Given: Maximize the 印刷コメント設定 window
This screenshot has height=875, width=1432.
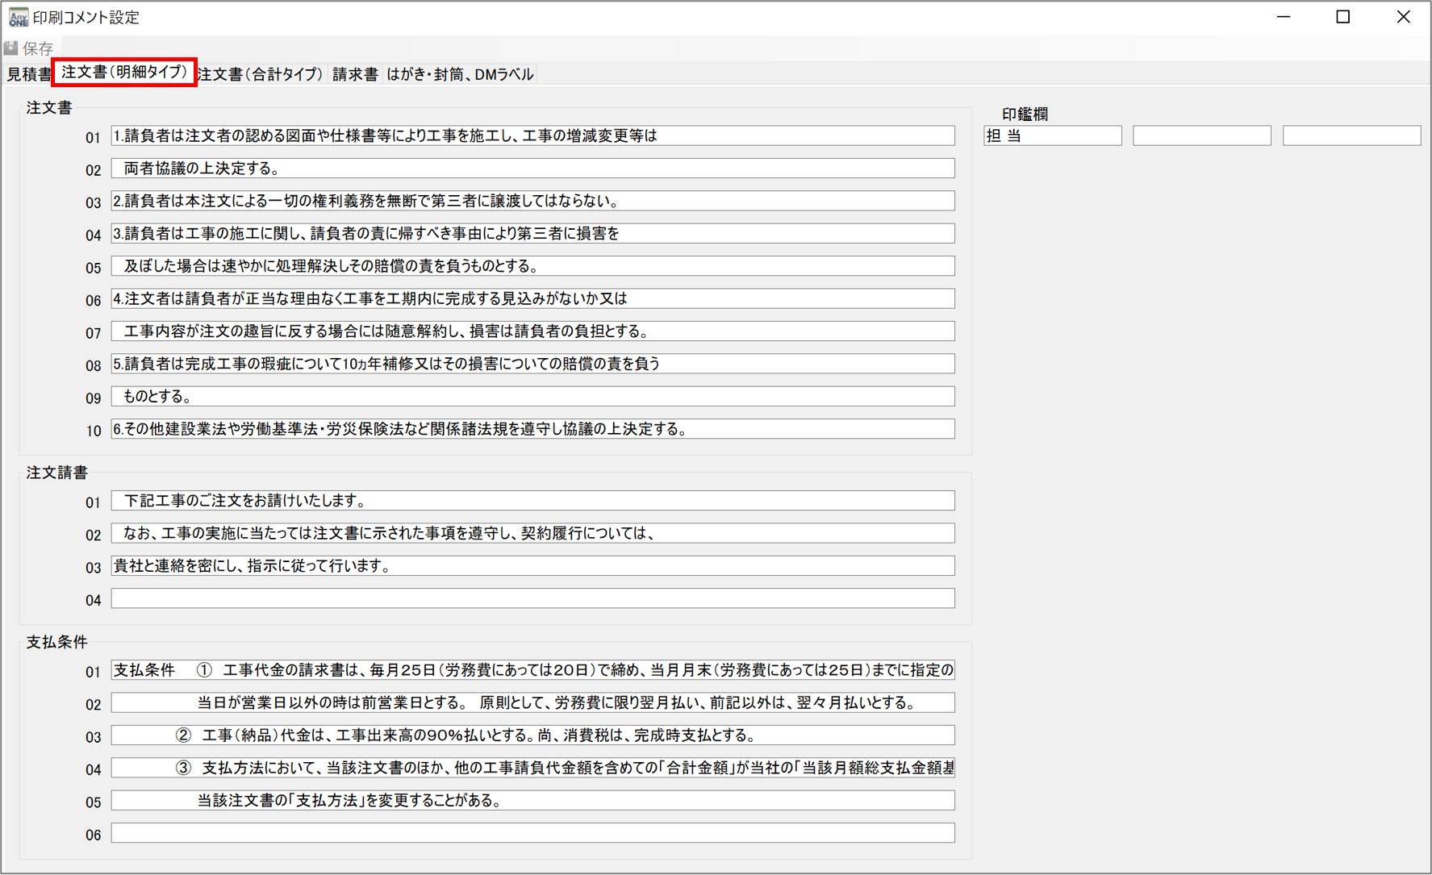Looking at the screenshot, I should coord(1342,17).
